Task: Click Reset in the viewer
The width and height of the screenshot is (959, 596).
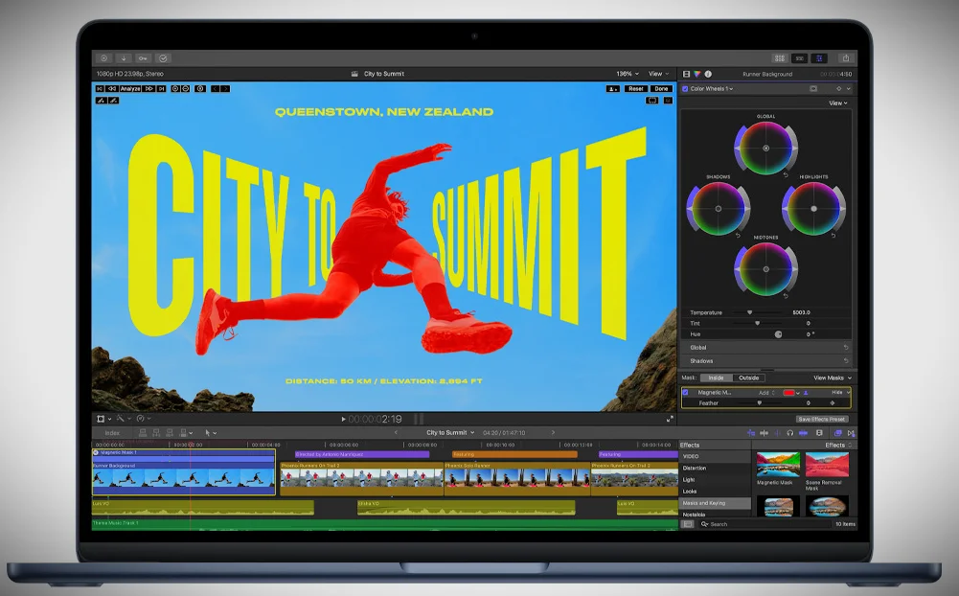Action: point(636,89)
